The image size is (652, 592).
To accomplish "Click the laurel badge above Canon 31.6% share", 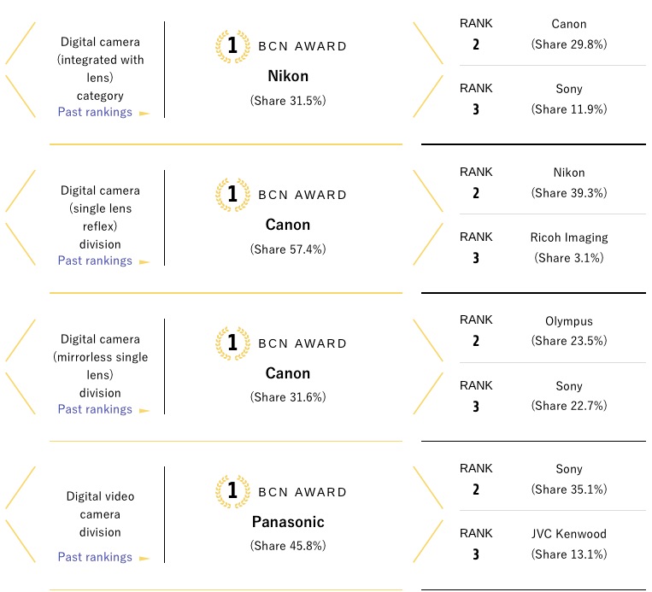I will coord(232,343).
